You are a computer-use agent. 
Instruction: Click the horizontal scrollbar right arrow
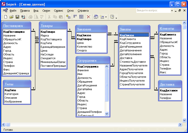(180, 125)
